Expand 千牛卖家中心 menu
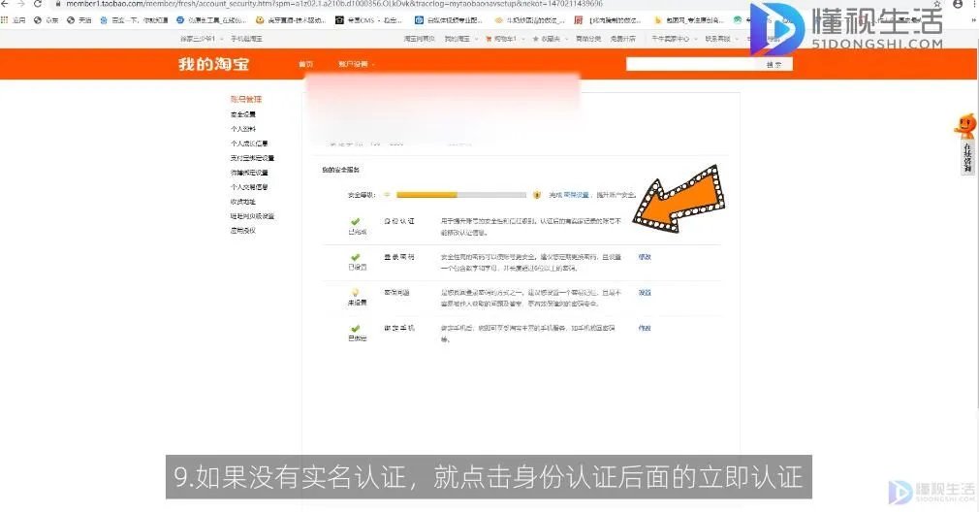Image resolution: width=979 pixels, height=512 pixels. (x=674, y=39)
